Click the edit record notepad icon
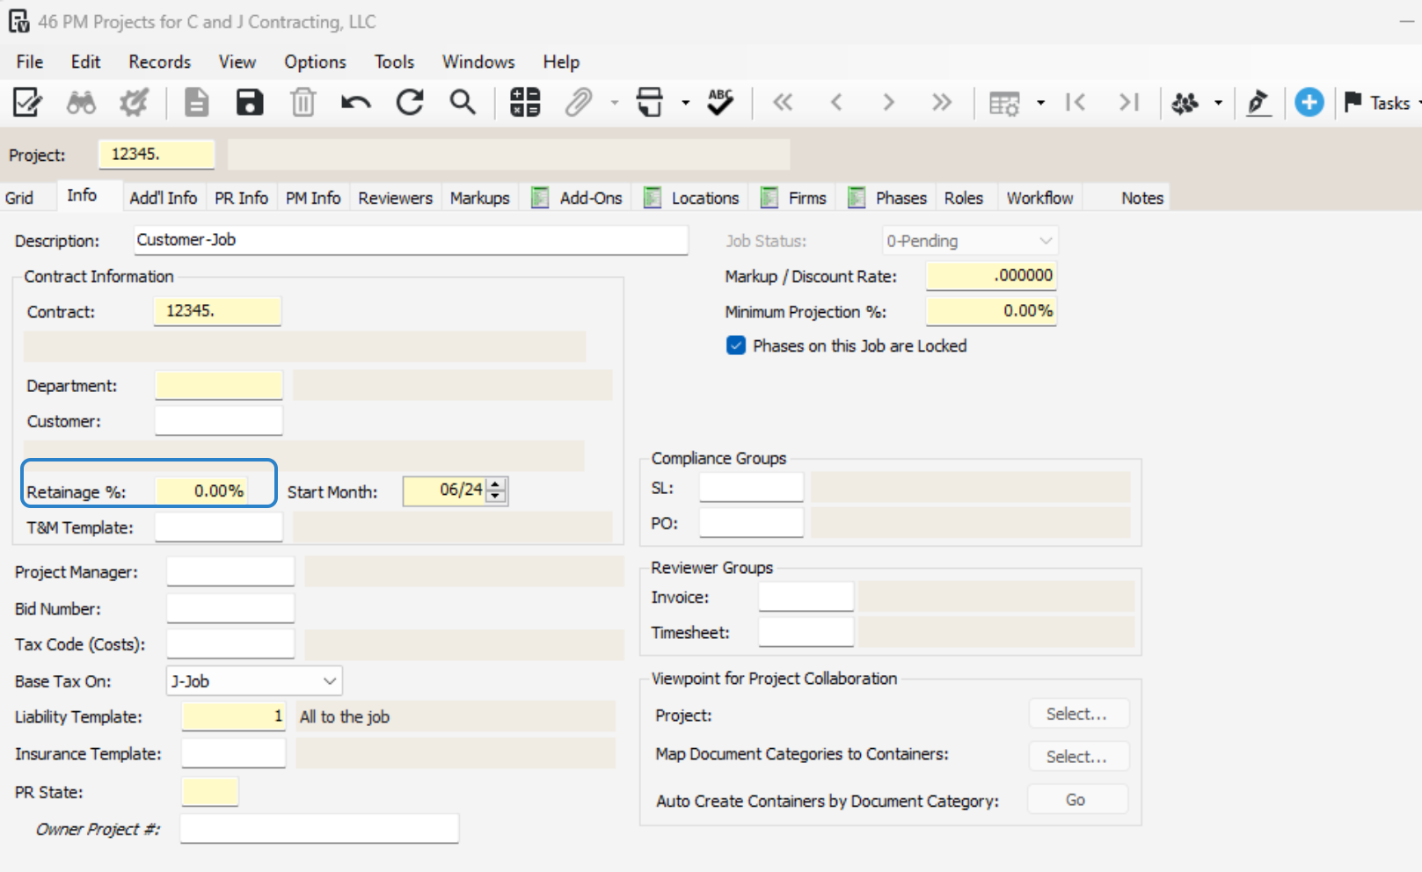This screenshot has height=872, width=1422. point(27,103)
